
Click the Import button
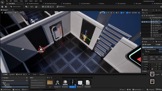tap(12, 75)
